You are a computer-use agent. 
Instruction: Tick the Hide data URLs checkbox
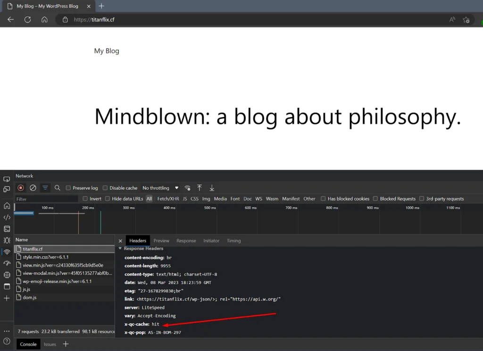(x=108, y=199)
